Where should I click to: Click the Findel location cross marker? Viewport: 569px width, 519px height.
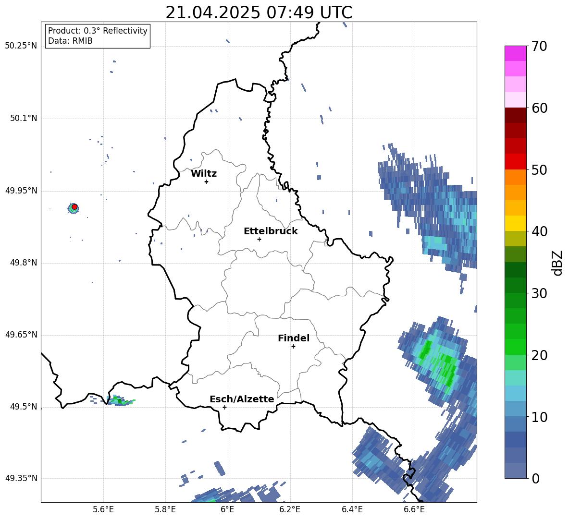click(x=293, y=347)
